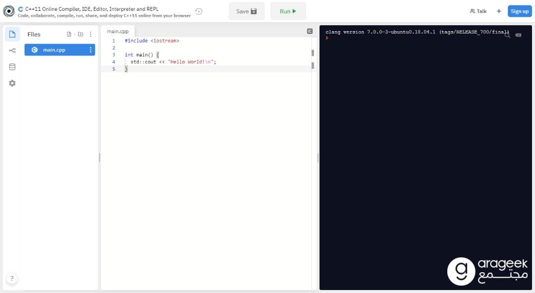Search in the console output

coord(507,35)
